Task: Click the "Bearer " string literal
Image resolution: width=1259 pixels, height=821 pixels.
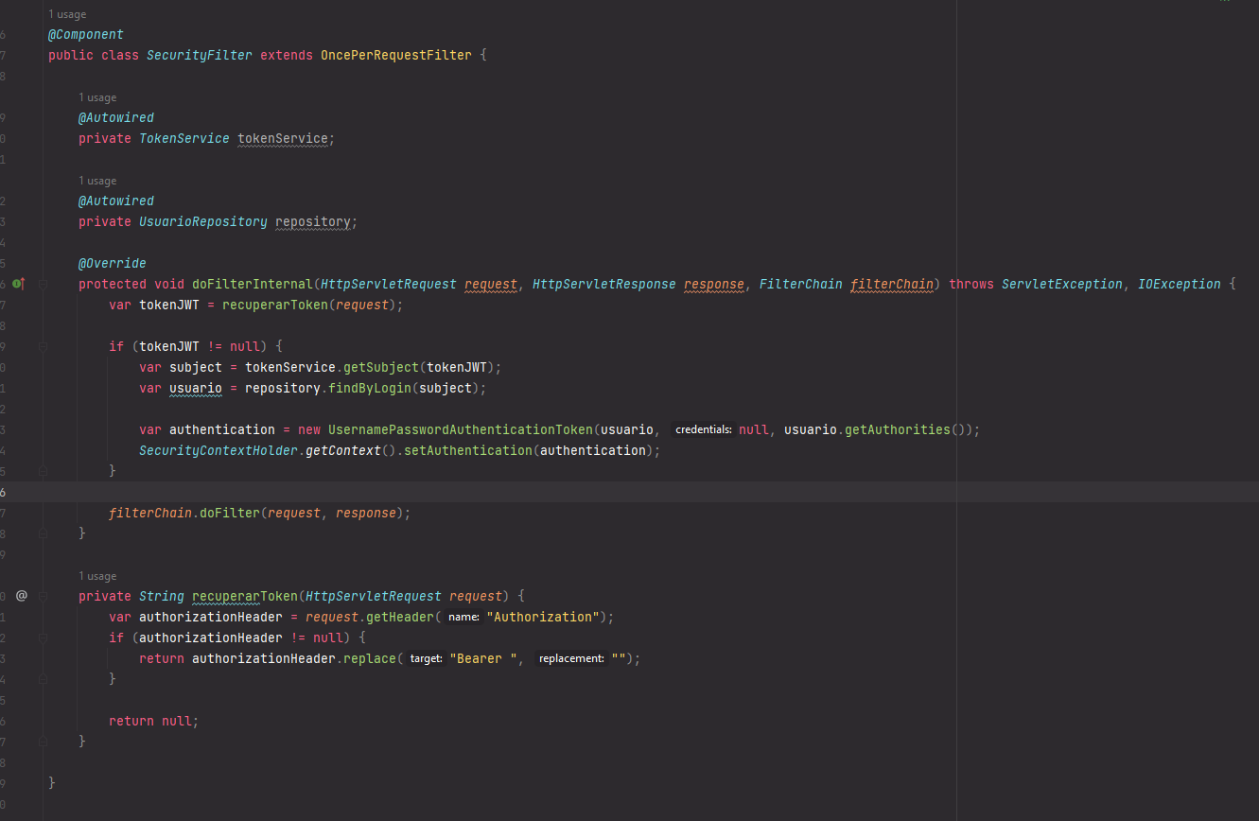Action: tap(483, 658)
